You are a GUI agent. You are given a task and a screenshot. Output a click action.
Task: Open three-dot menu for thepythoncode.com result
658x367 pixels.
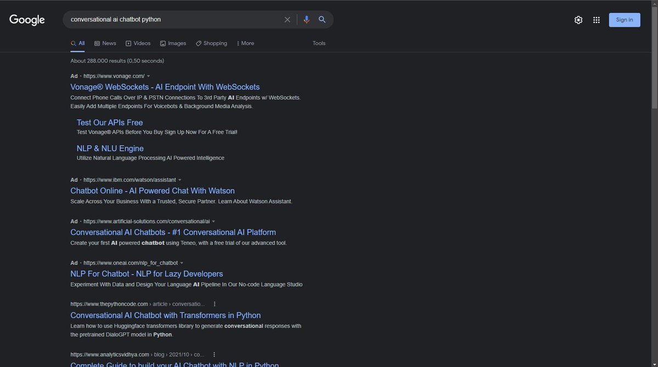214,304
